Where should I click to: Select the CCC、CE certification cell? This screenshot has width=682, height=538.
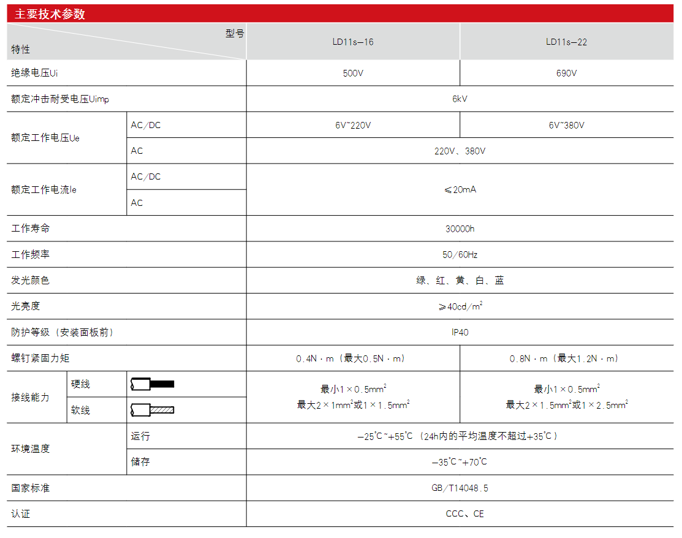coord(460,514)
